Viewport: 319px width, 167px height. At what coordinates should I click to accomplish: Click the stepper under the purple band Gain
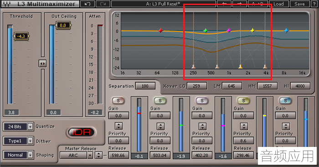click(202, 126)
